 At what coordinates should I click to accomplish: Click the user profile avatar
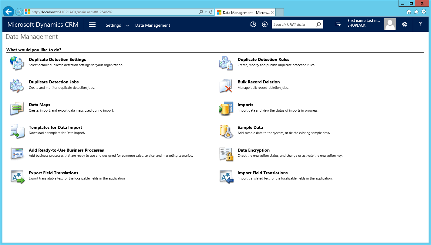[x=390, y=24]
